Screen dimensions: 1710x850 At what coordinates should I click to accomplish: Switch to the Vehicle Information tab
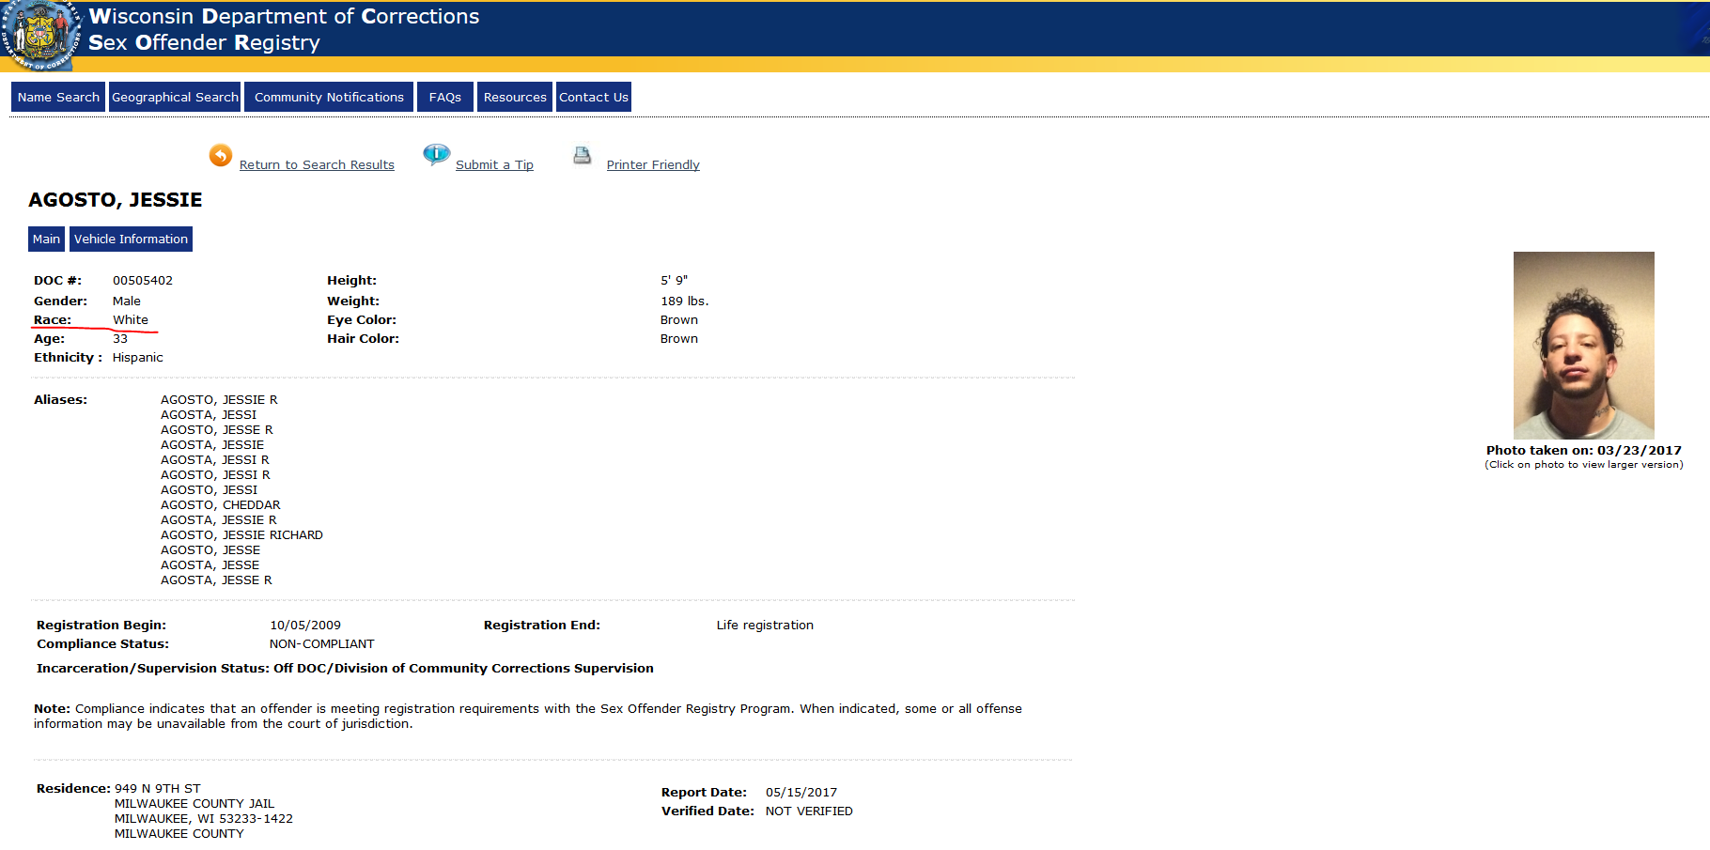point(131,240)
